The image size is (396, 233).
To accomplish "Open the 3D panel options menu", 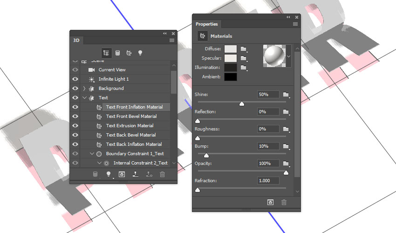I will tap(172, 40).
